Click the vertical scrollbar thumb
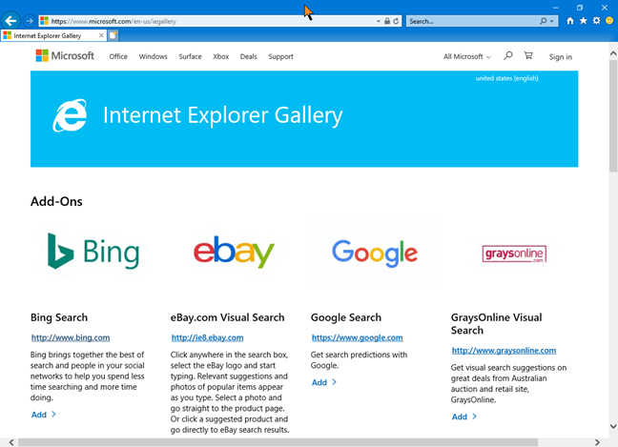Screen dimensions: 618x447 [x=613, y=116]
